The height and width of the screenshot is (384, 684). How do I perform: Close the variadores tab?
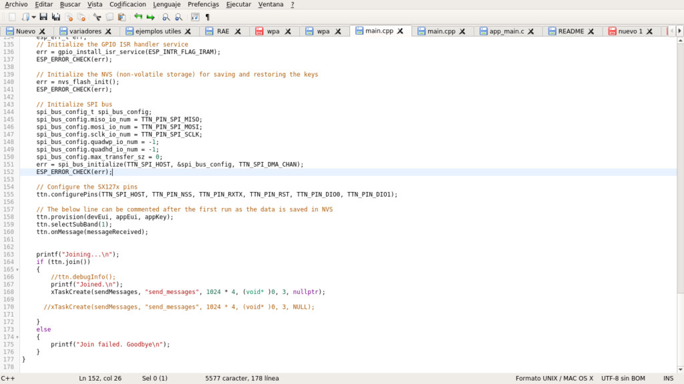click(x=108, y=31)
